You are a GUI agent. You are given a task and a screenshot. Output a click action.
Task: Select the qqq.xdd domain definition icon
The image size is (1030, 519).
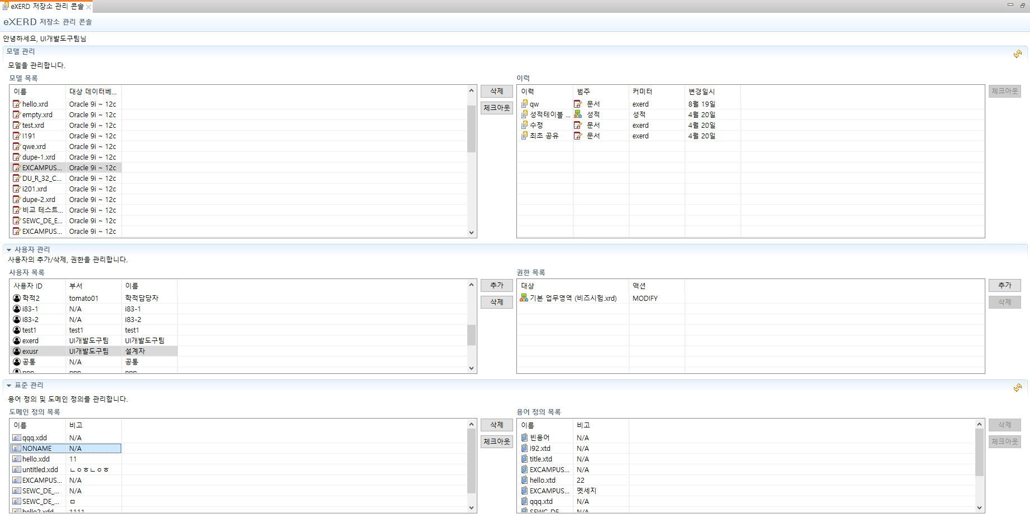[x=17, y=438]
